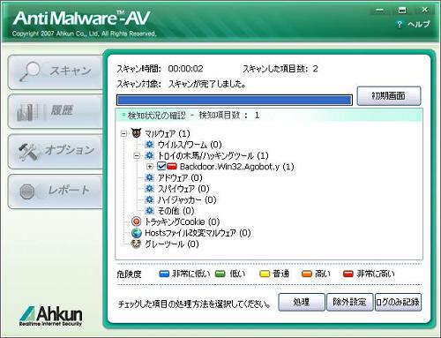Click the 除外設定 button
The image size is (441, 338).
pyautogui.click(x=349, y=302)
